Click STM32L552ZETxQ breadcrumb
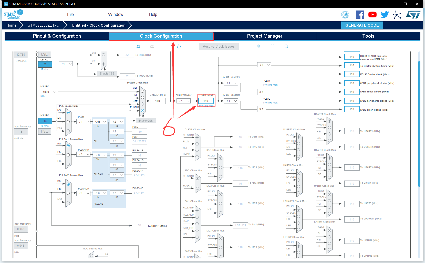 coord(44,25)
